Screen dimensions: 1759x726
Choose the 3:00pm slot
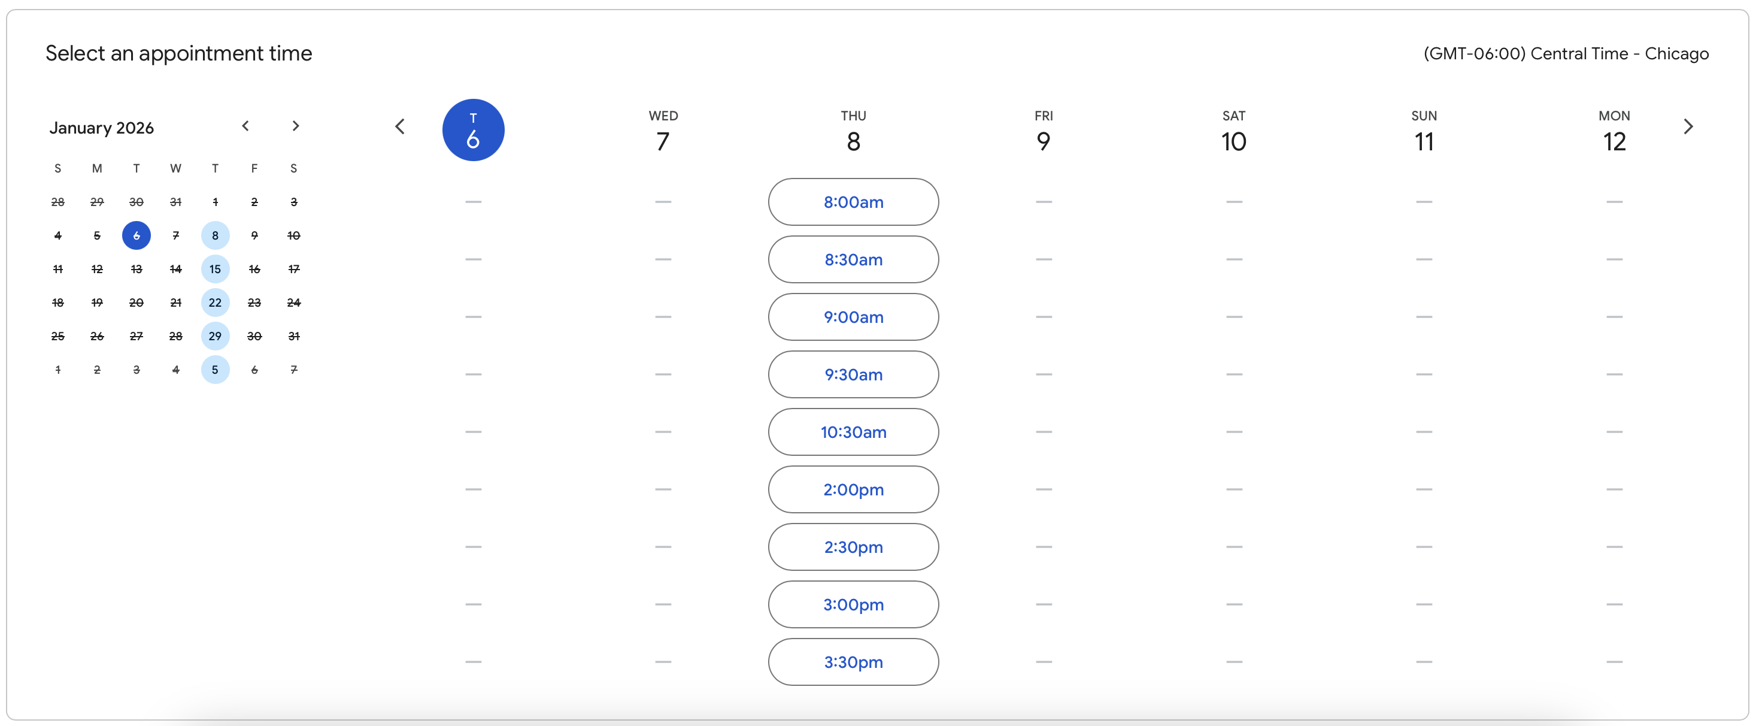853,604
